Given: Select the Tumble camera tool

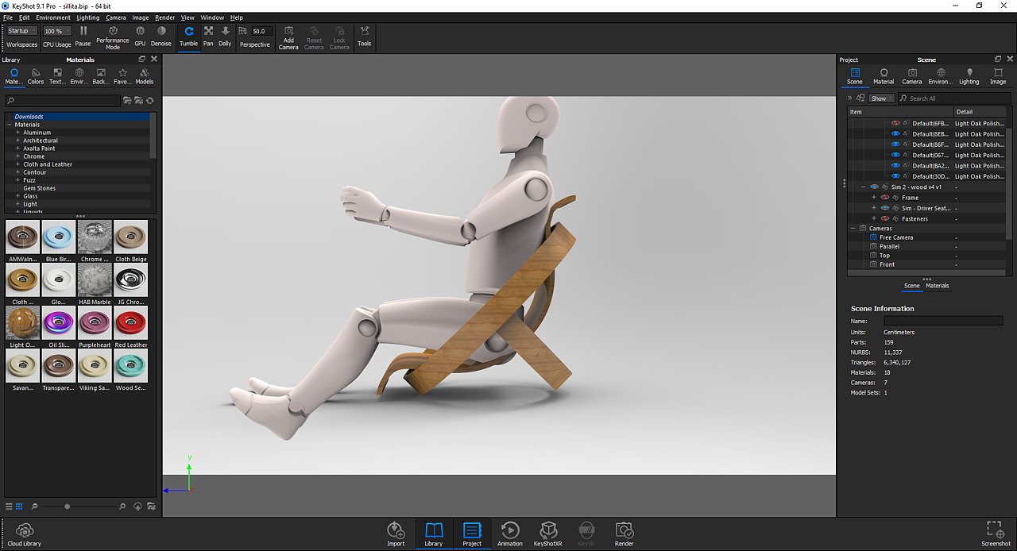Looking at the screenshot, I should pyautogui.click(x=188, y=36).
